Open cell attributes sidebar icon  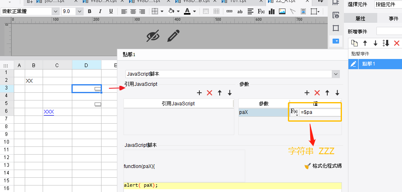[x=336, y=15]
